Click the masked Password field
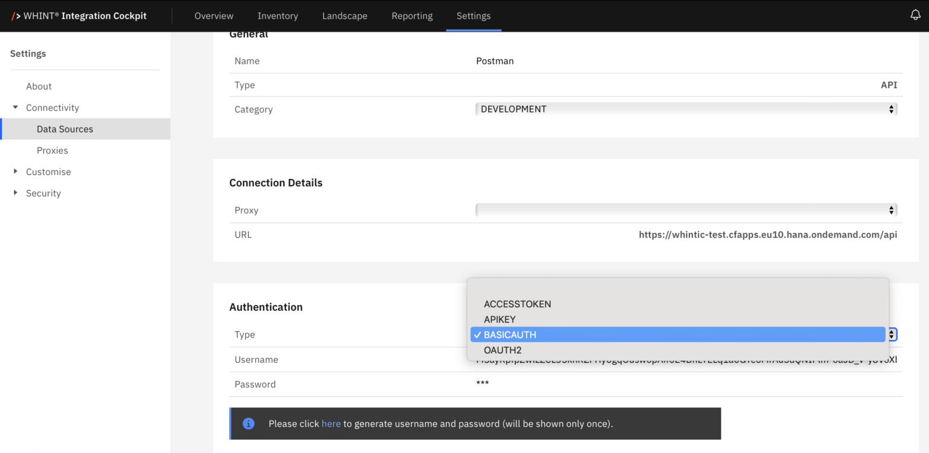The width and height of the screenshot is (929, 453). tap(482, 383)
